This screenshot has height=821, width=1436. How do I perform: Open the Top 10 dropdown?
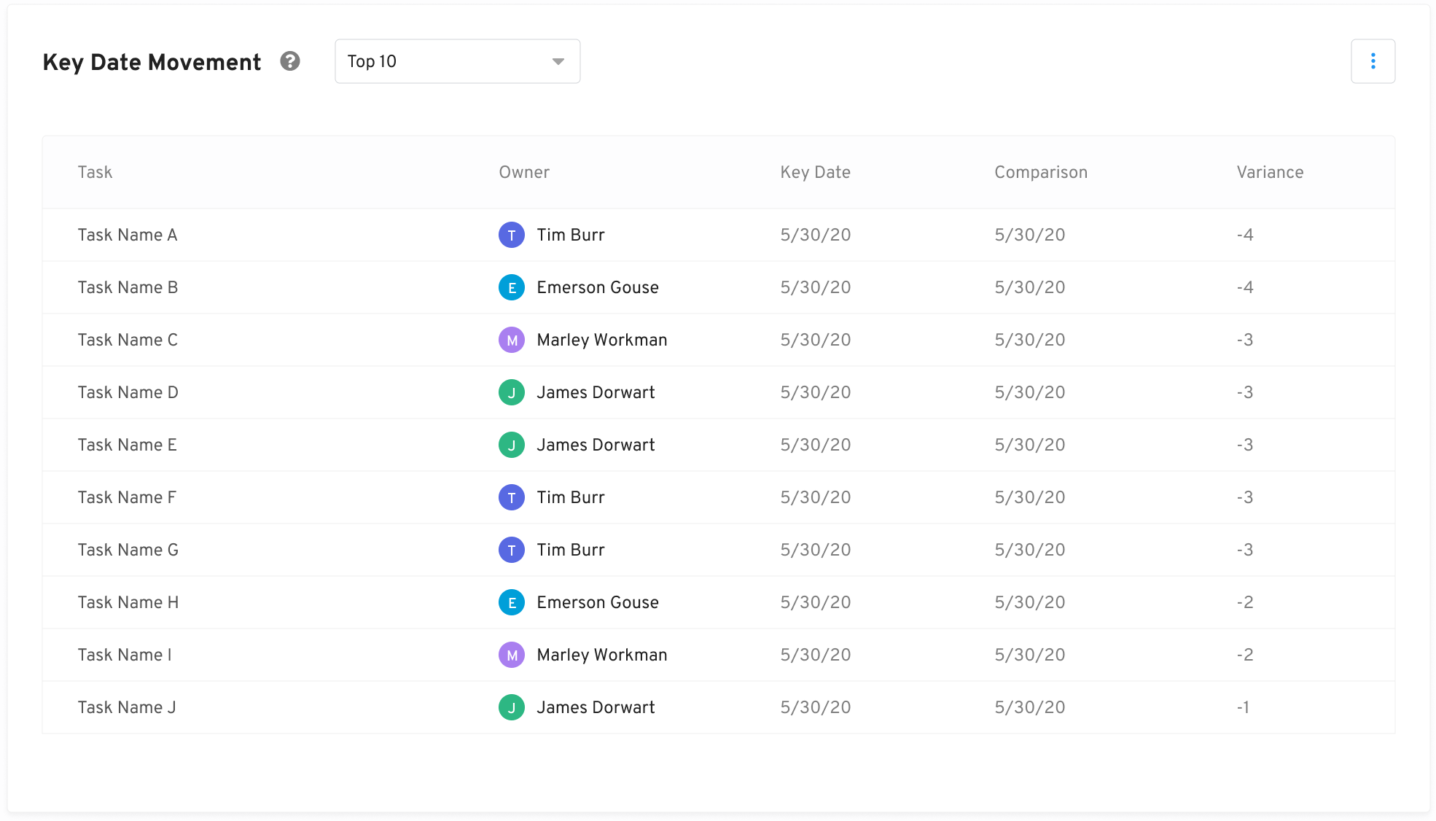click(x=457, y=61)
